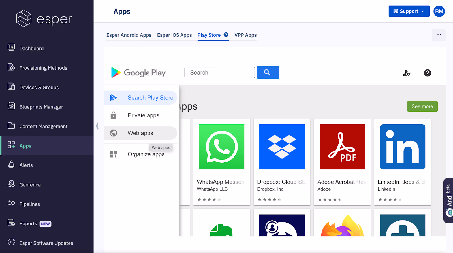
Task: Collapse the sidebar with the handle
Action: point(97,126)
